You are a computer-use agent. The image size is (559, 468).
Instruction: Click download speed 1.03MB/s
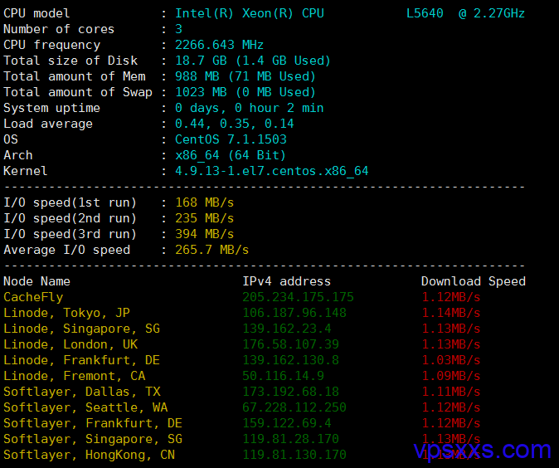[451, 360]
